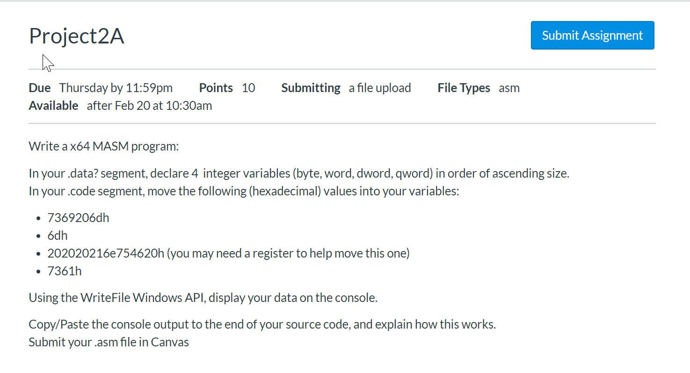Click the Submit Assignment button

[x=592, y=35]
